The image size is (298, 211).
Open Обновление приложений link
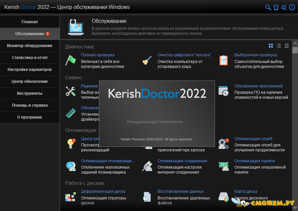(259, 86)
